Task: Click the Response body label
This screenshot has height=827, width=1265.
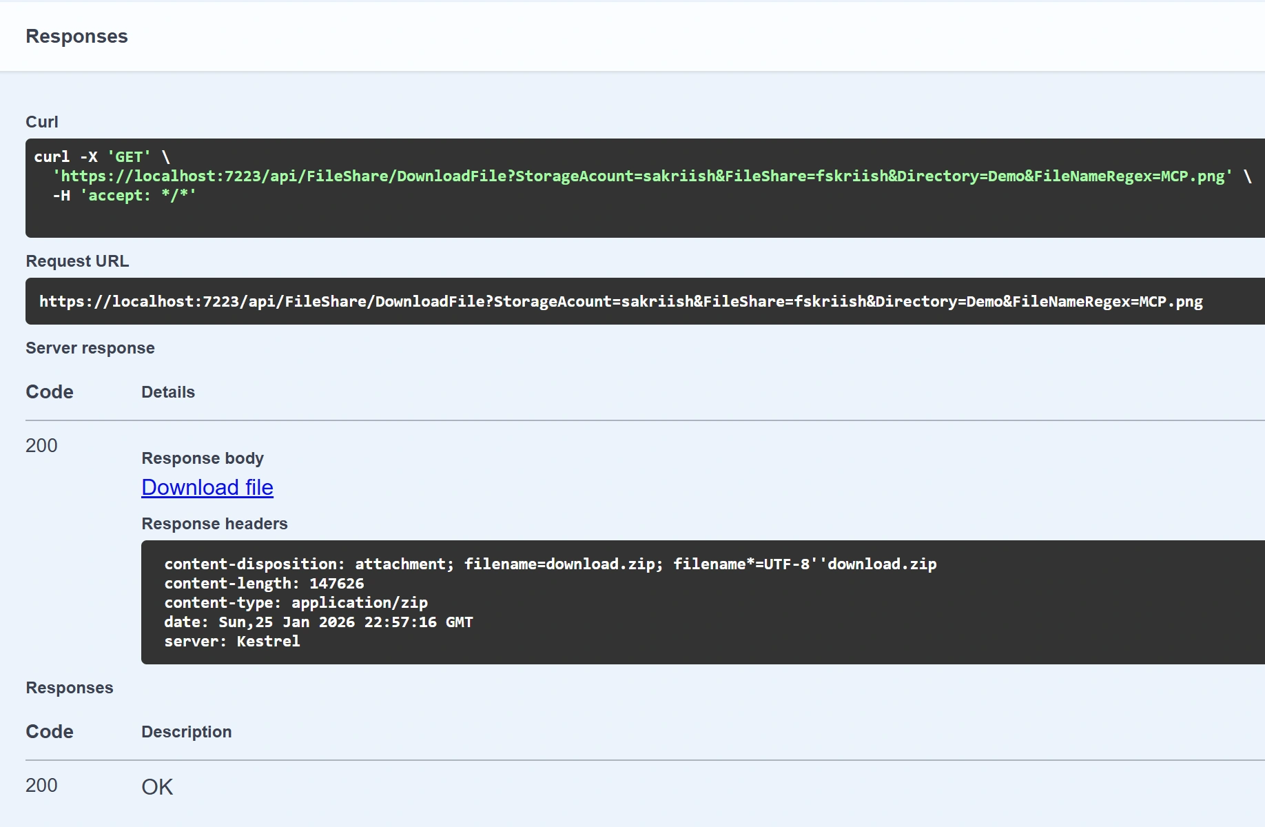Action: pyautogui.click(x=203, y=458)
